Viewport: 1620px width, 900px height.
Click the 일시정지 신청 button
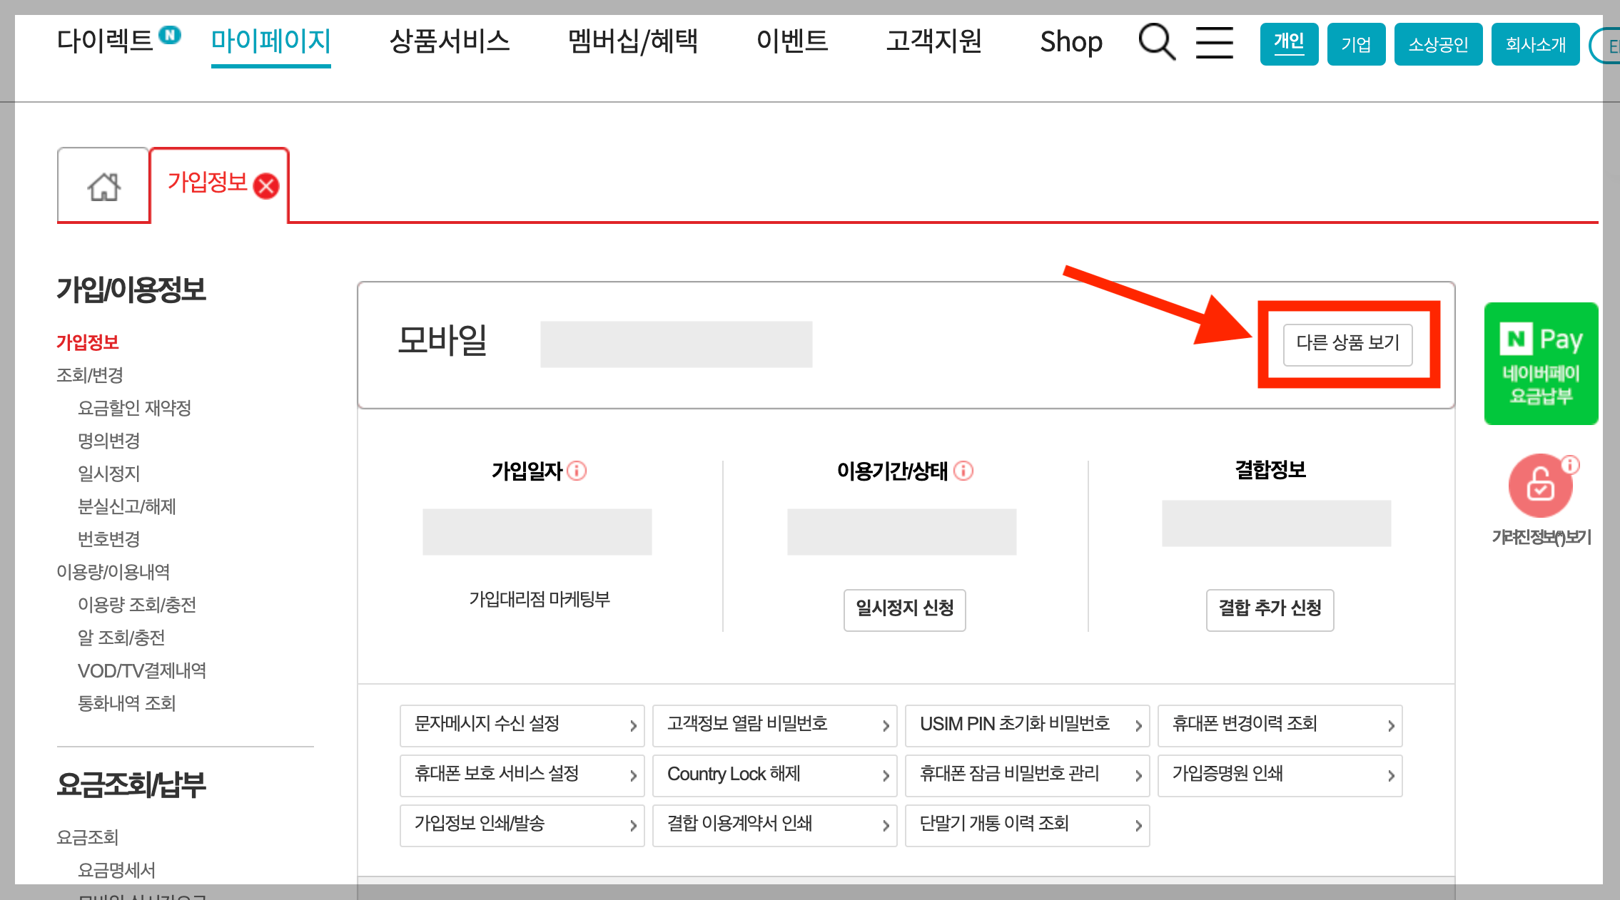click(904, 609)
